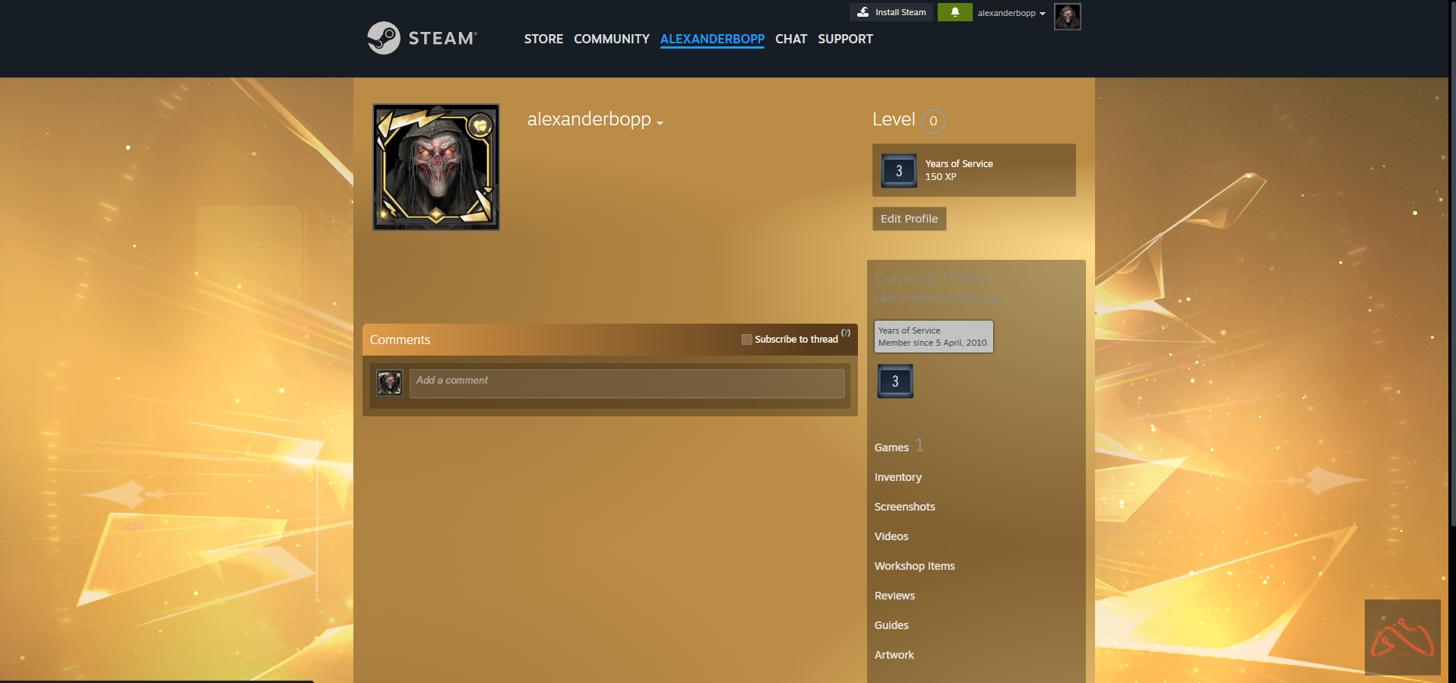The width and height of the screenshot is (1456, 683).
Task: Open the COMMUNITY menu
Action: [611, 39]
